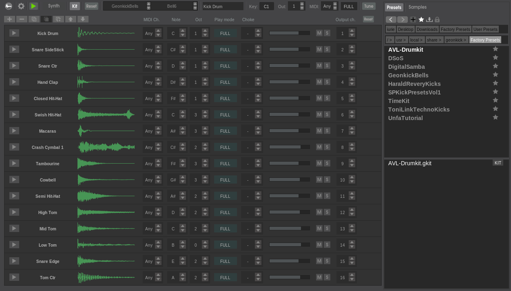Click the geonkick > path segment

coord(456,40)
